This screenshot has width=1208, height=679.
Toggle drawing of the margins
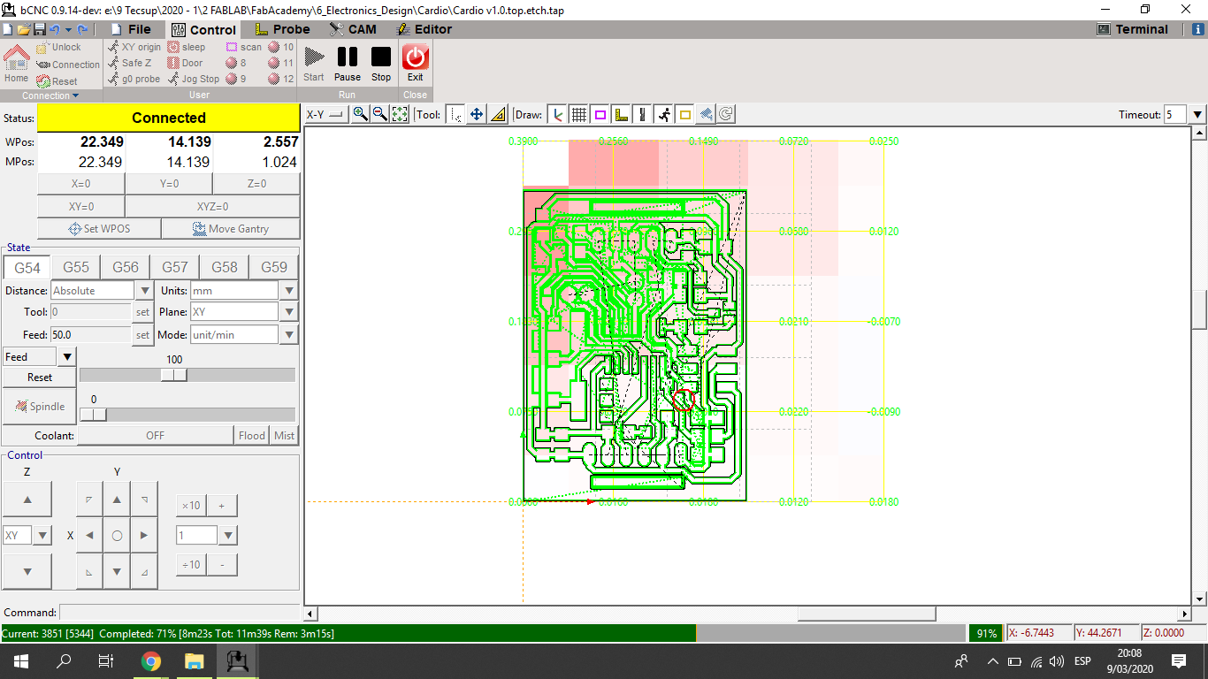coord(600,114)
